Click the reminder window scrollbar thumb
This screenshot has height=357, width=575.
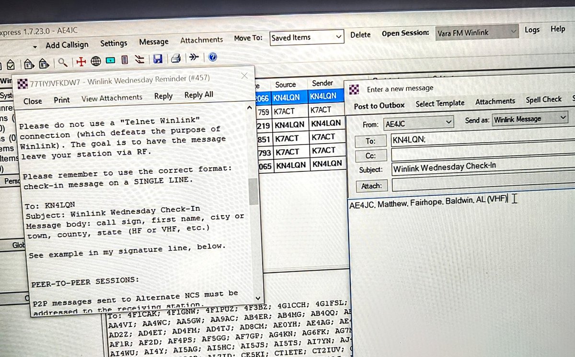click(x=253, y=191)
